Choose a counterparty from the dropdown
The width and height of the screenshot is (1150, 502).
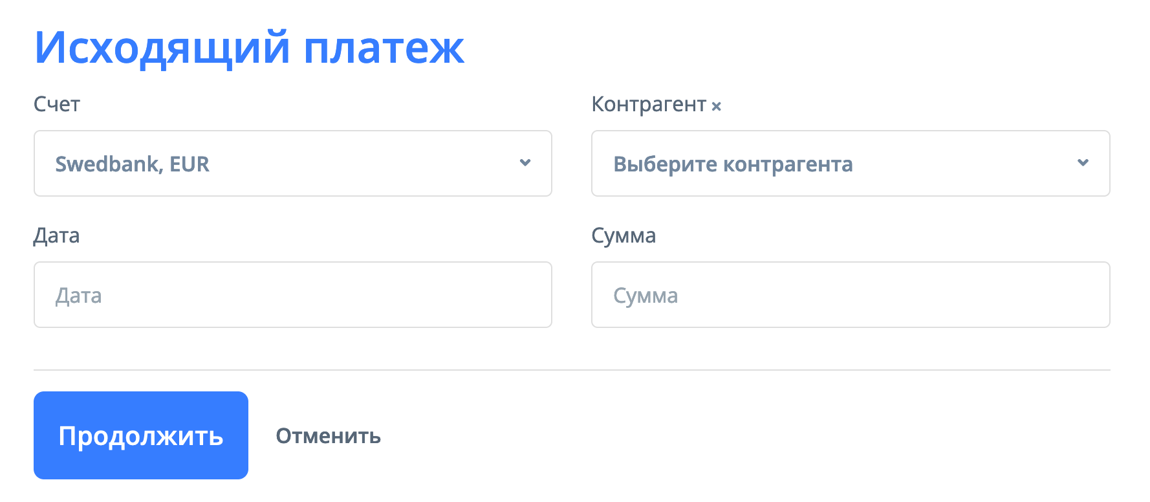[x=850, y=163]
